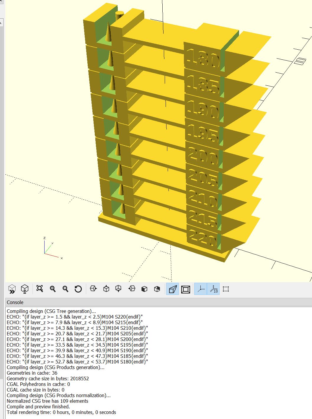
Task: Click the Preview icon
Action: [x=12, y=289]
